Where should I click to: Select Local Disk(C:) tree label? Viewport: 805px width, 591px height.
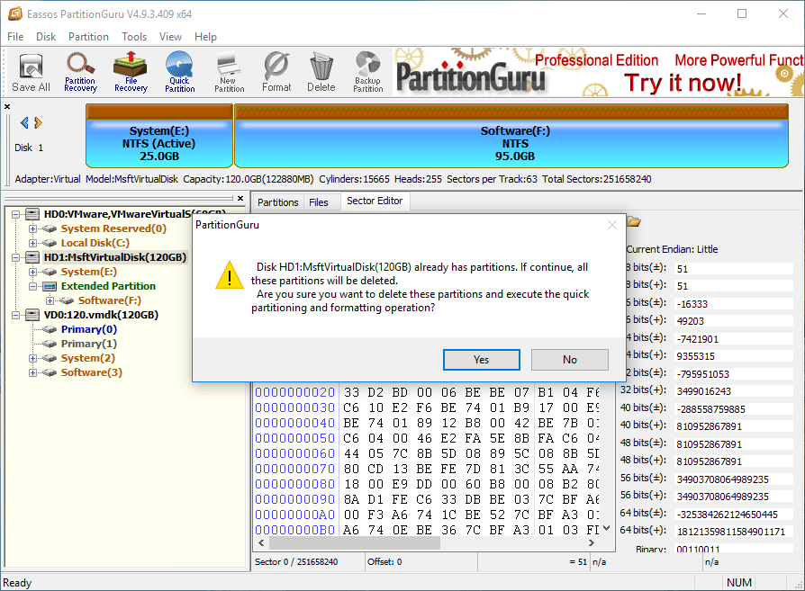(95, 243)
